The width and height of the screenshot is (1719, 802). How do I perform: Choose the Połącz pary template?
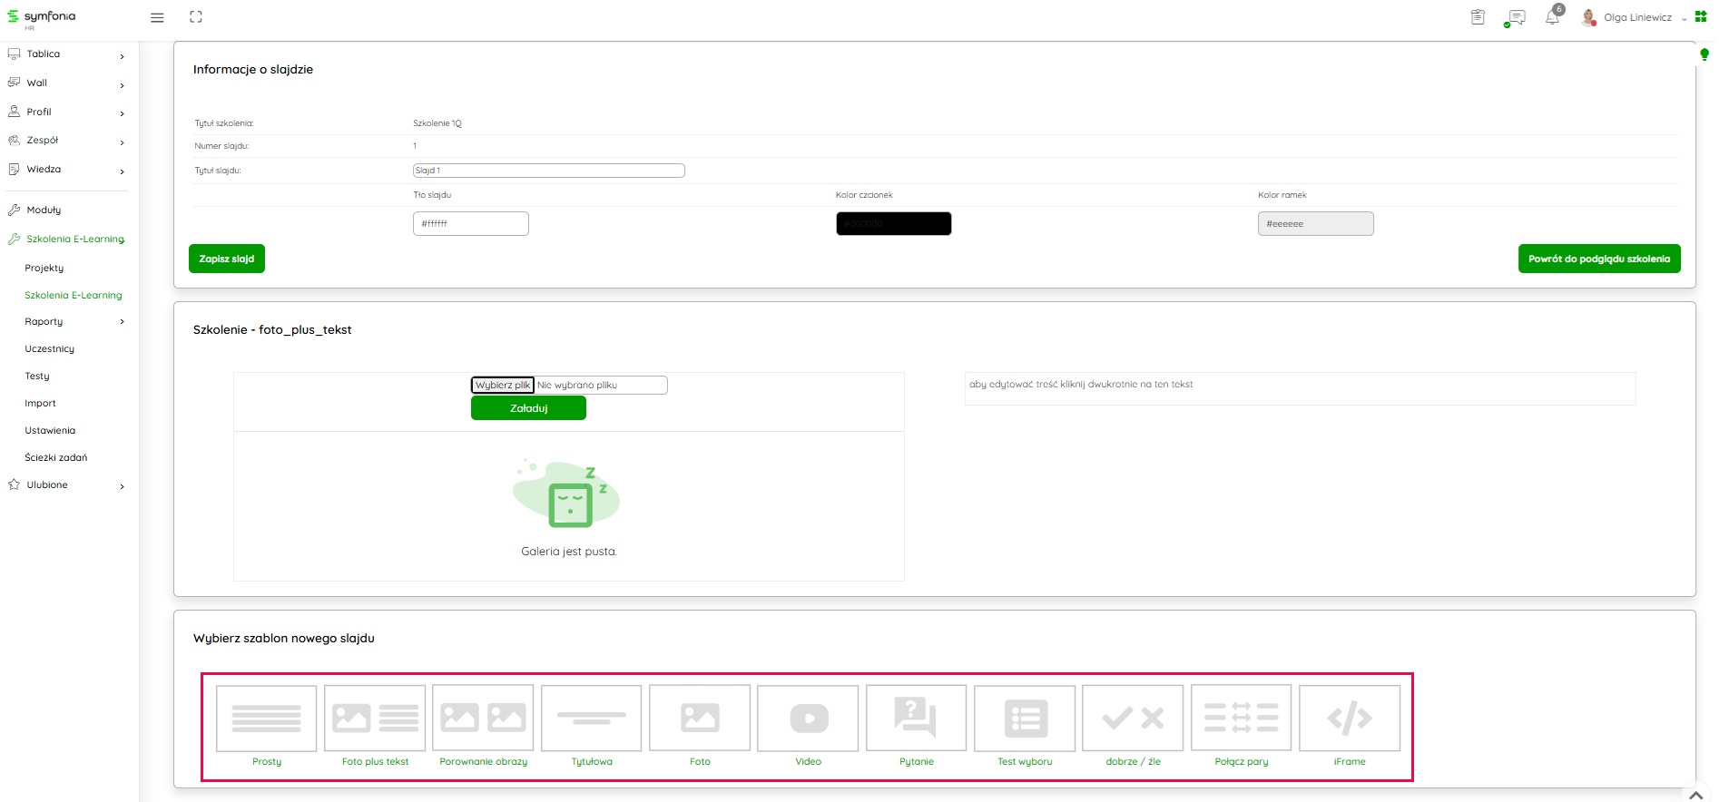click(1241, 719)
